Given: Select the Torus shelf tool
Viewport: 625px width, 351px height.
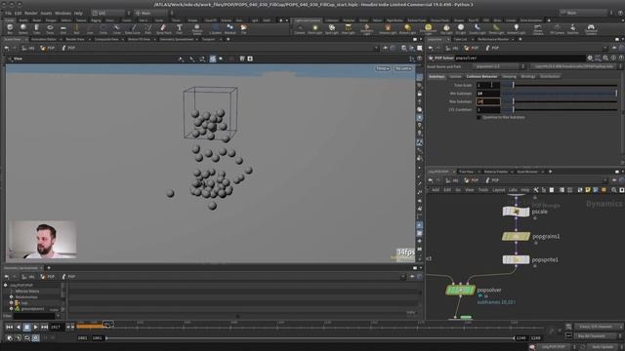Looking at the screenshot, I should 50,28.
